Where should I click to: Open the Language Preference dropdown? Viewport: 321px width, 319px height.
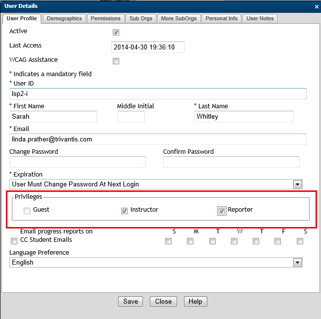pyautogui.click(x=297, y=263)
